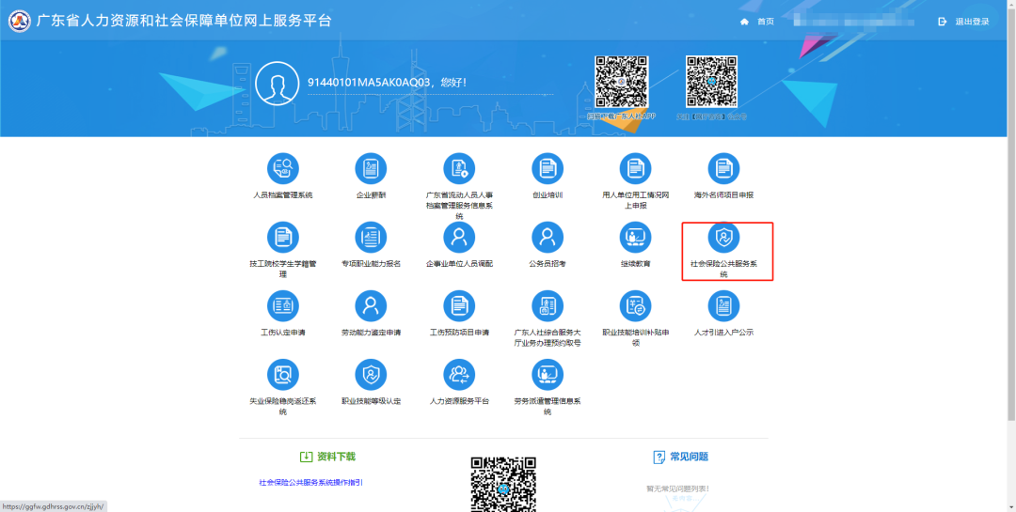Select 职业技能培训补贴申领 icon

(635, 306)
